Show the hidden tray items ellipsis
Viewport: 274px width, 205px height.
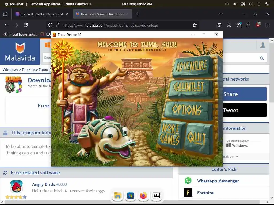[227, 4]
